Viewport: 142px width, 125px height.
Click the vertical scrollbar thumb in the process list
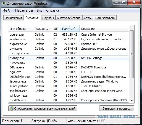[x=132, y=54]
